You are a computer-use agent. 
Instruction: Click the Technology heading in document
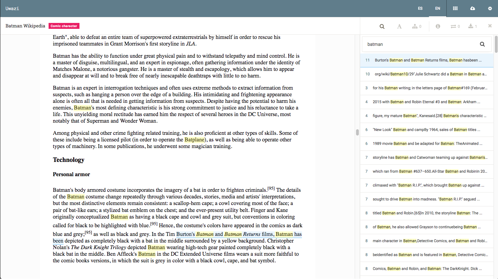tap(69, 160)
